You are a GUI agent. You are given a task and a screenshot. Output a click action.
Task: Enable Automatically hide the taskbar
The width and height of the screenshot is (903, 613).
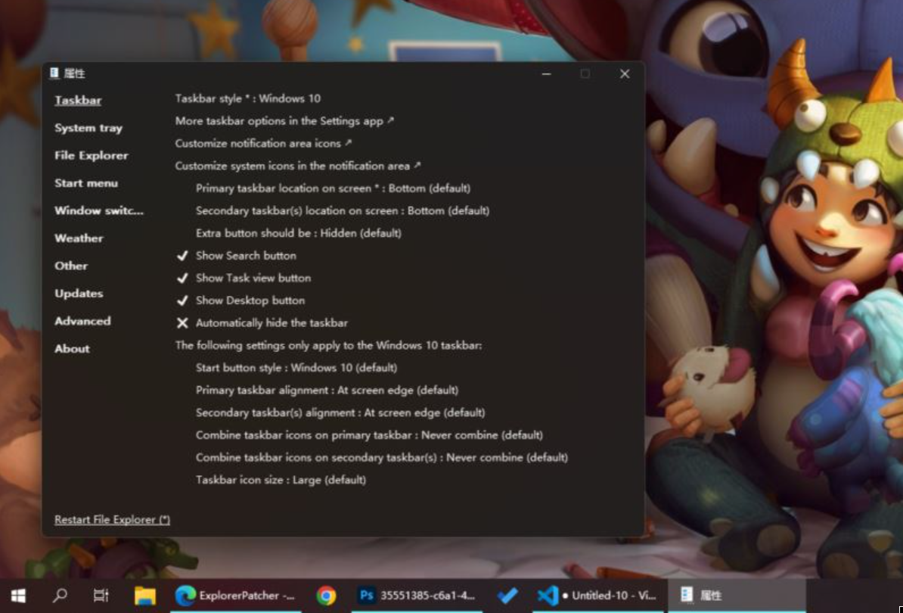click(262, 323)
